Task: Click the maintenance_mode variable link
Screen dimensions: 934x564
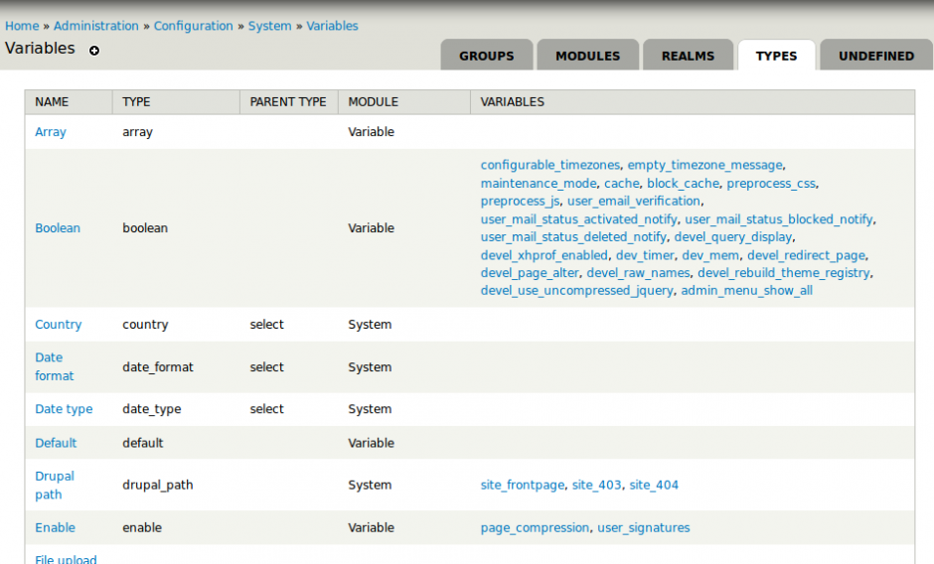Action: 539,184
